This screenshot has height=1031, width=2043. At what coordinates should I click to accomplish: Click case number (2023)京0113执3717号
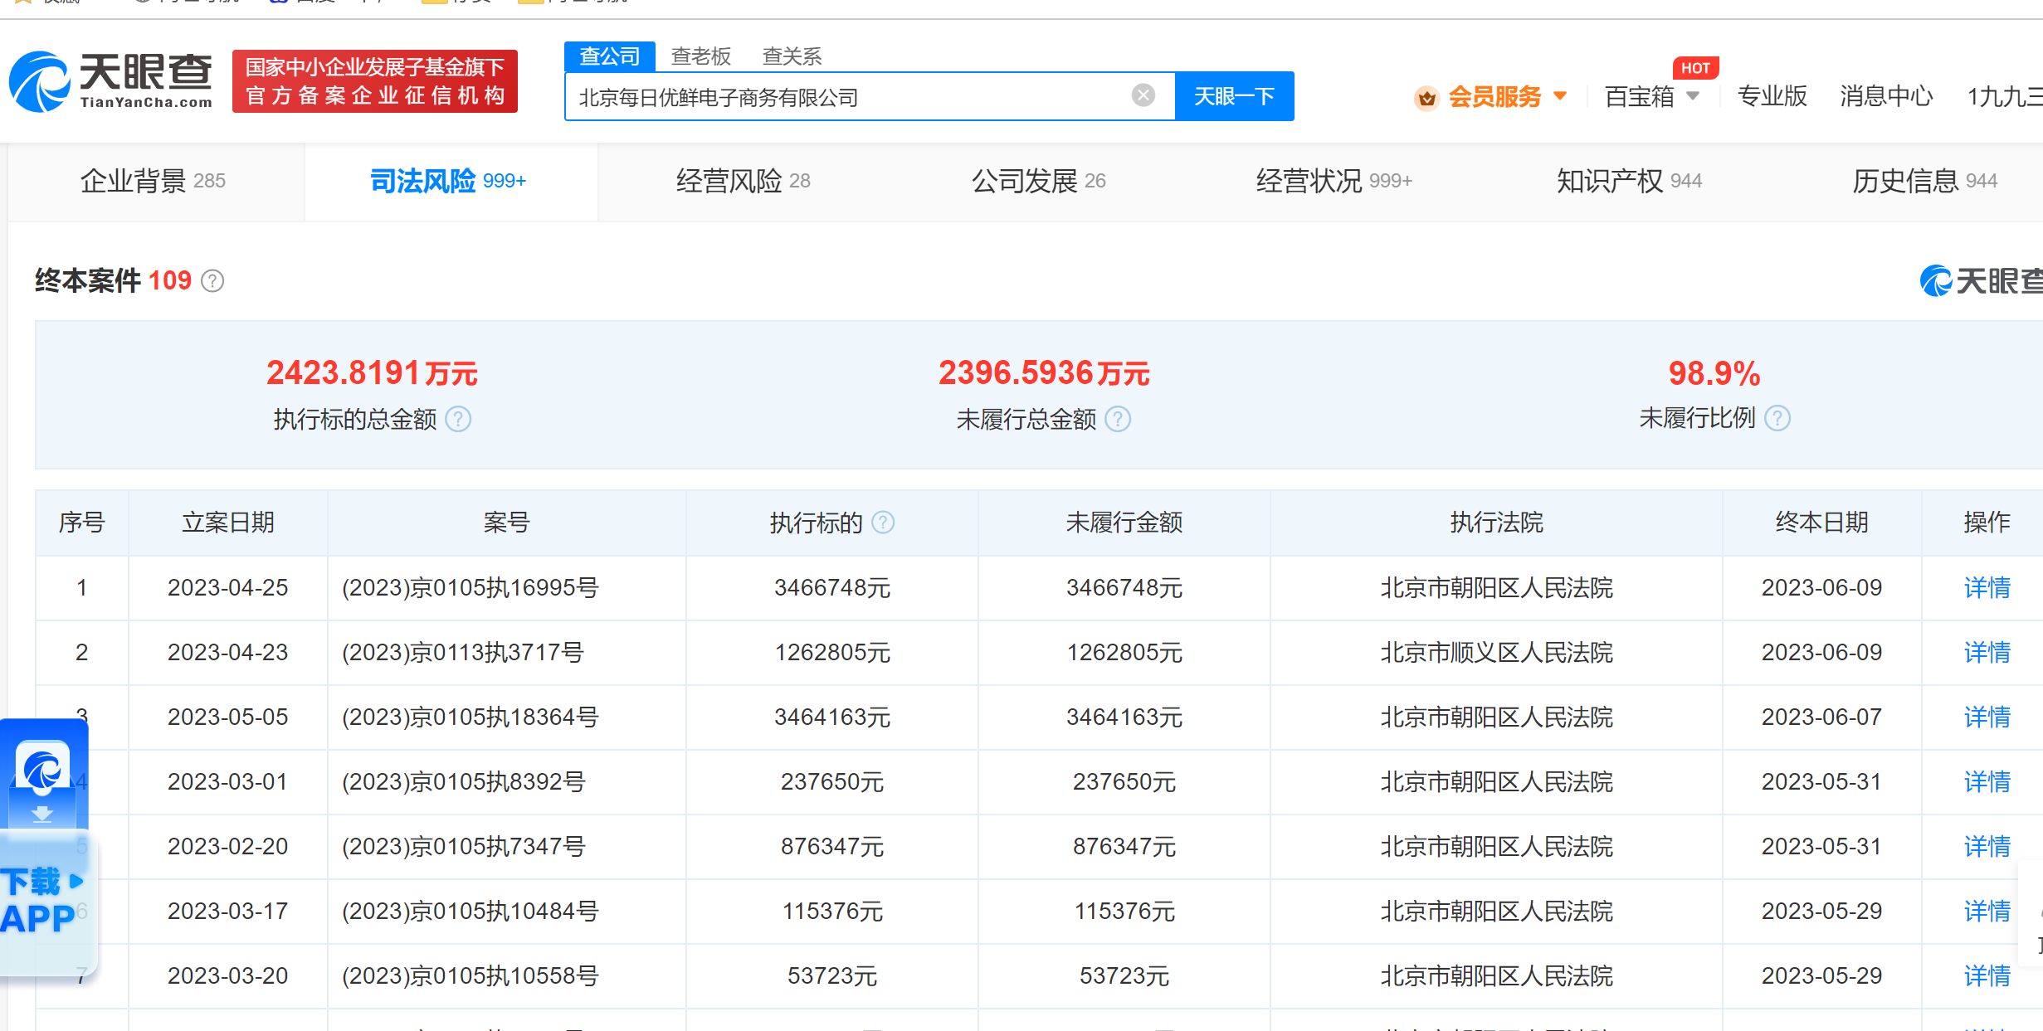463,653
